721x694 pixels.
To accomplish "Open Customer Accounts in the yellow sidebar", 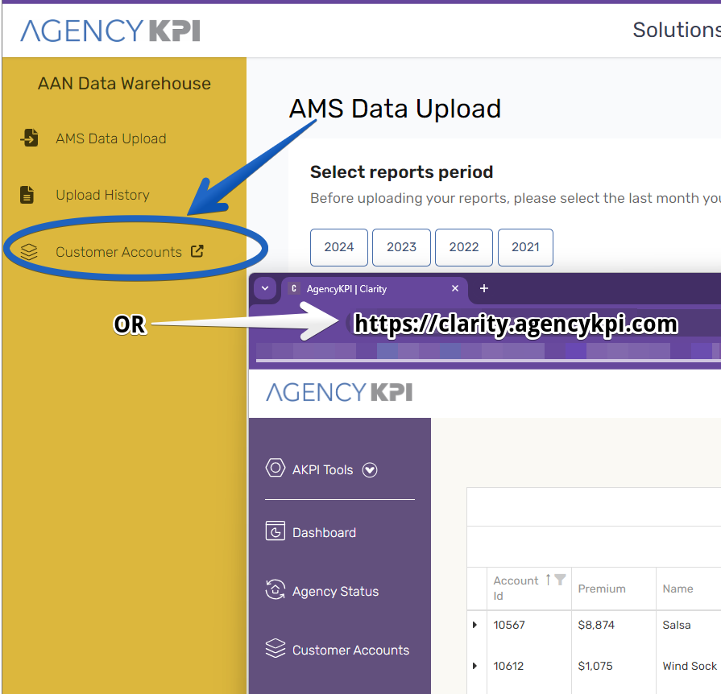I will click(118, 252).
